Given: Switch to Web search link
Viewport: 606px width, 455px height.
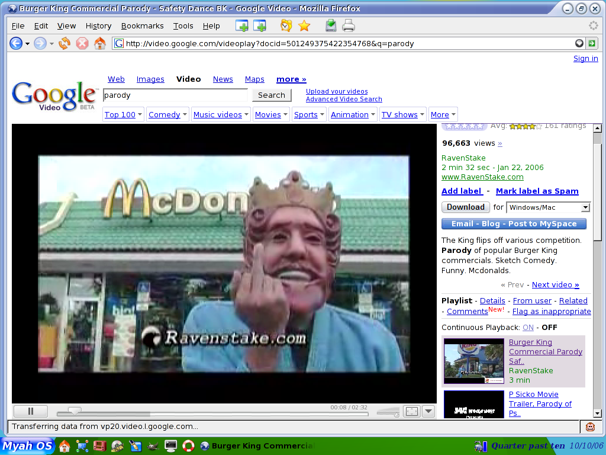Looking at the screenshot, I should coord(116,79).
